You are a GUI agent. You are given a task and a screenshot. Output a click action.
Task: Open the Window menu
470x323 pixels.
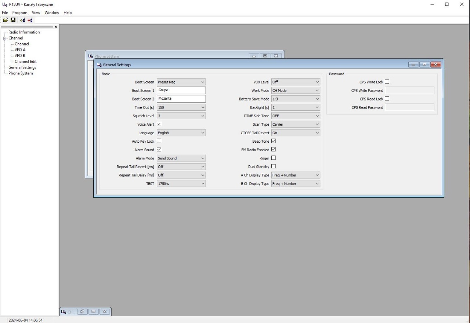tap(52, 12)
